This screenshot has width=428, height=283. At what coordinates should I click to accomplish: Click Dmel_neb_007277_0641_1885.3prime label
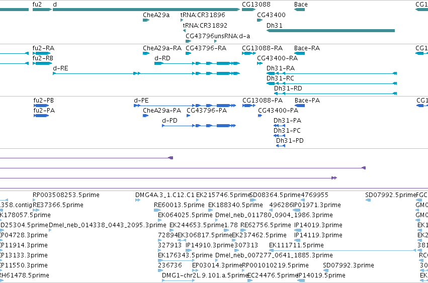[x=274, y=256]
